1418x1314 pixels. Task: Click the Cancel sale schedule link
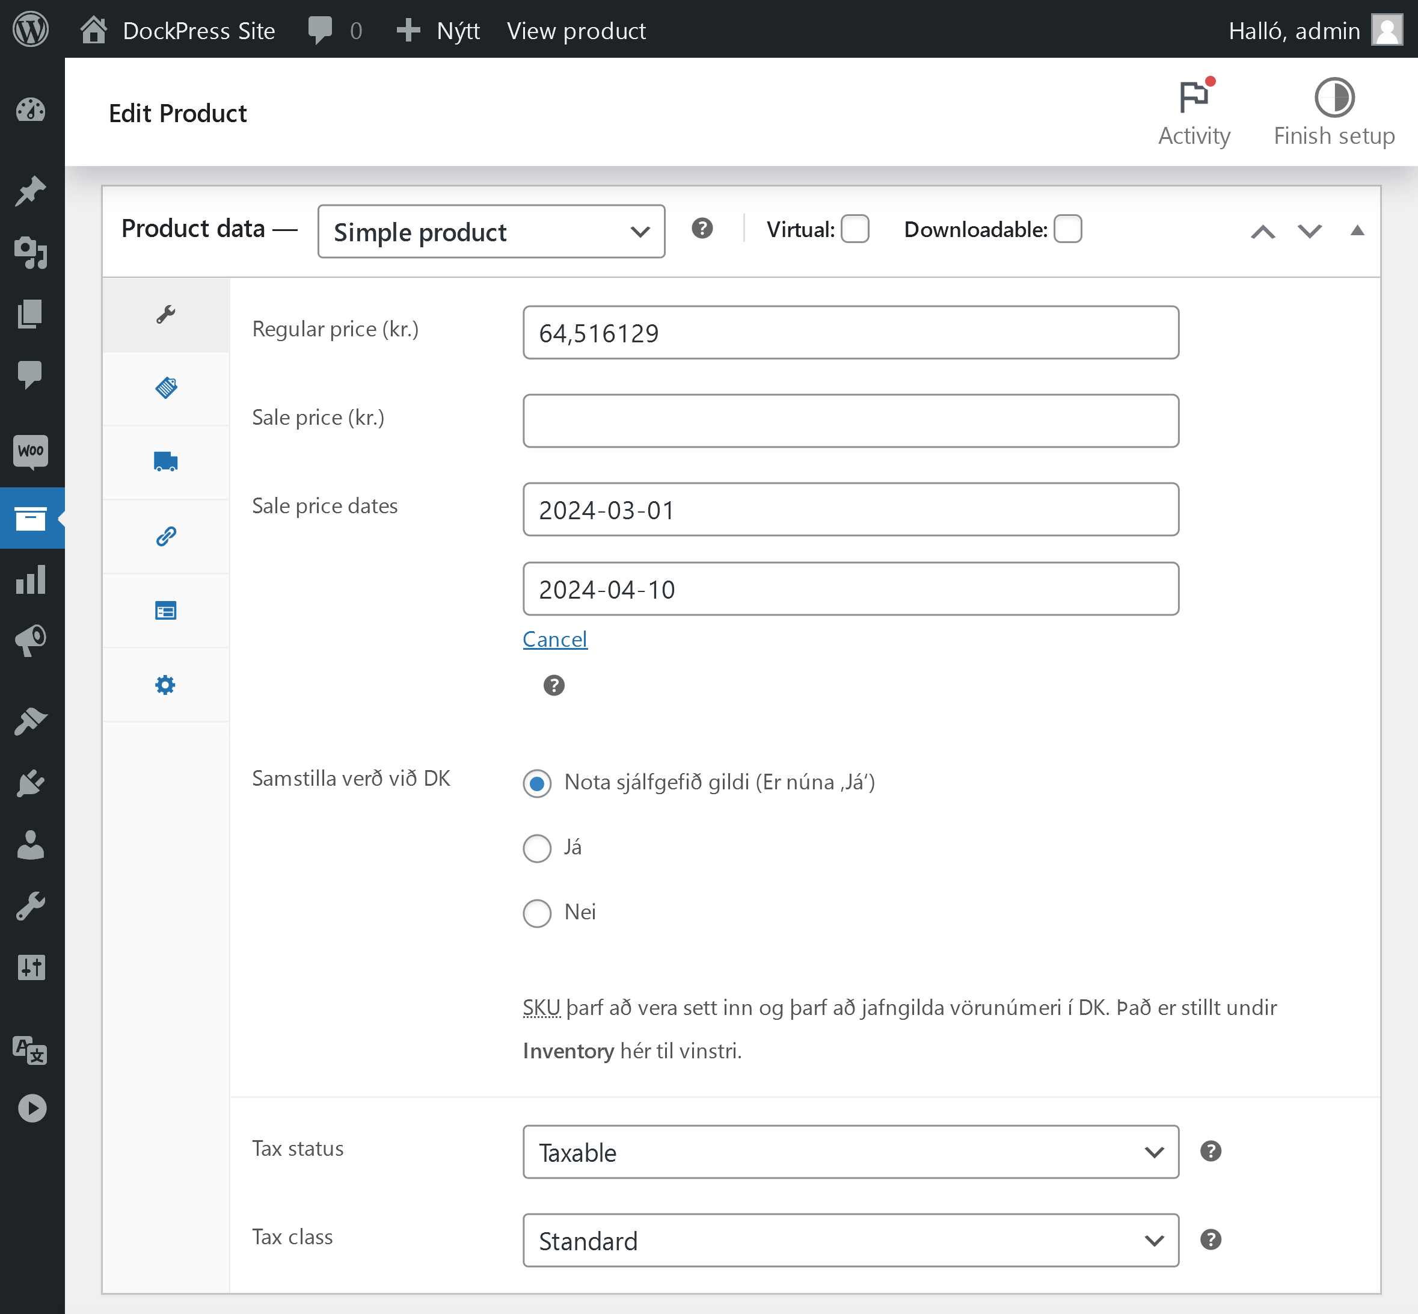tap(554, 639)
